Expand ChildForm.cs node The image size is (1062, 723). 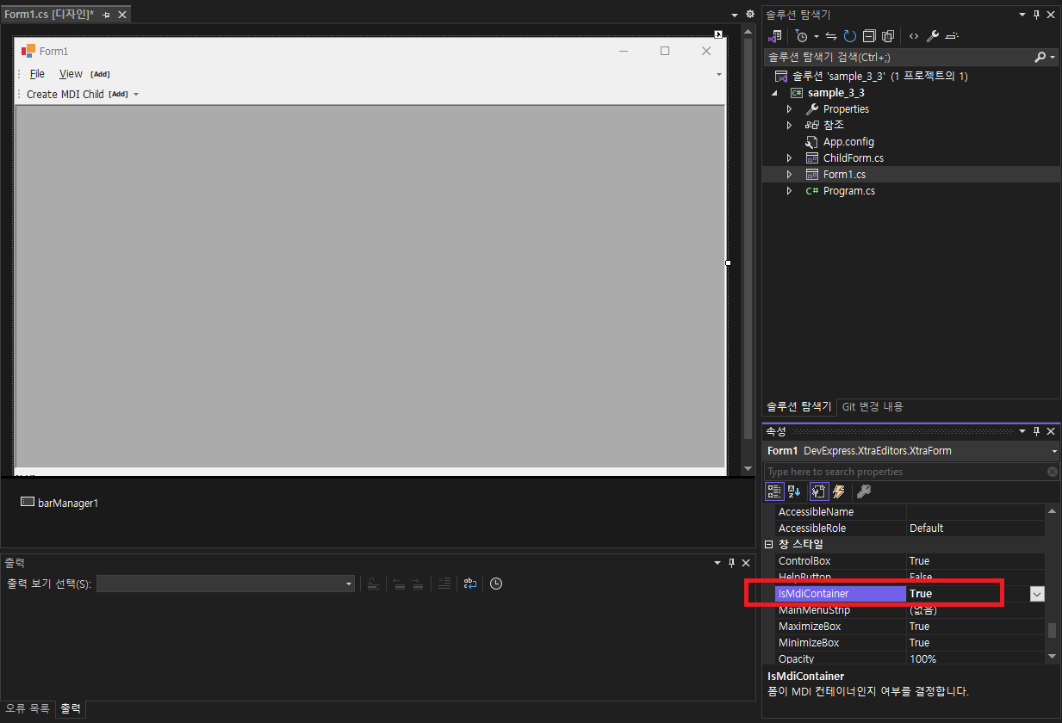(789, 158)
